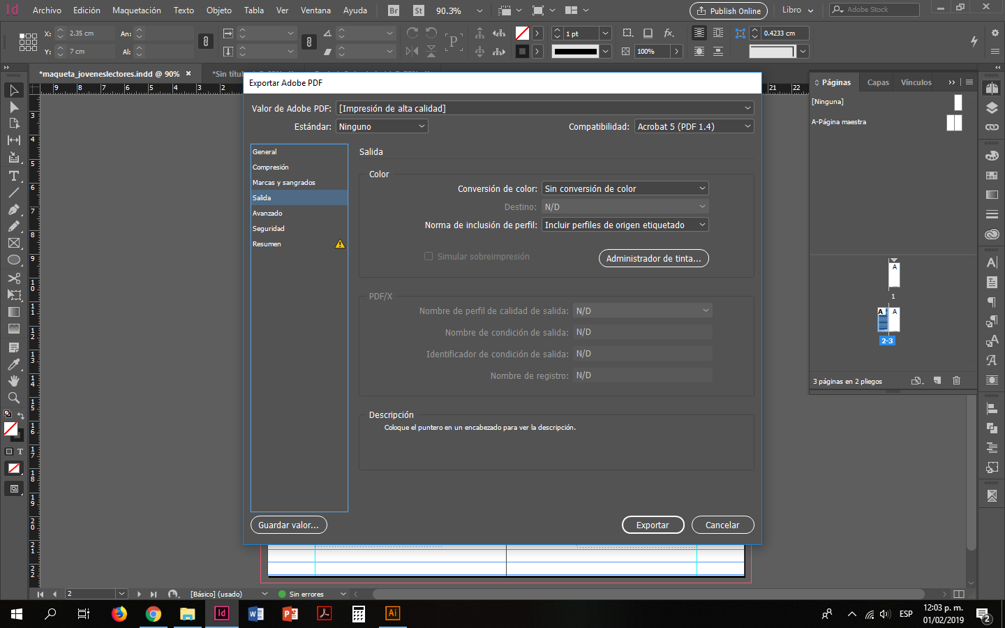Select the Free Transform tool

[x=13, y=295]
